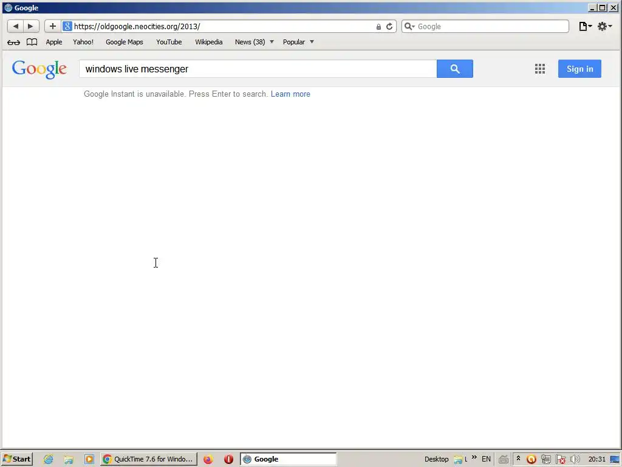The image size is (622, 467).
Task: Open the Windows Start menu
Action: [17, 459]
